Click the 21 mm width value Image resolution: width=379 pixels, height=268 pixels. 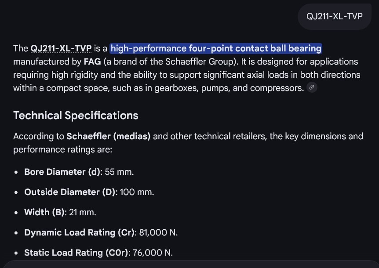tap(82, 213)
